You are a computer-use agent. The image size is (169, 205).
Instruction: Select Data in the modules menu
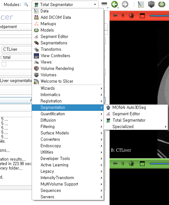coord(68,11)
